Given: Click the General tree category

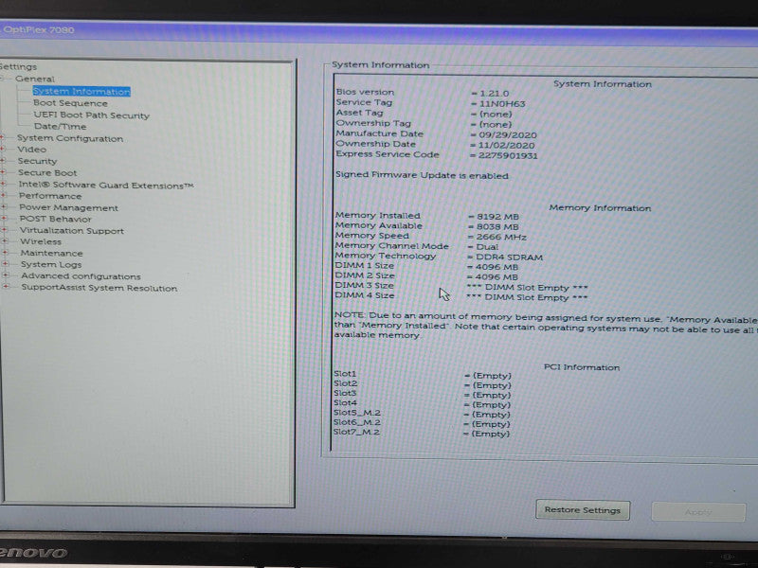Looking at the screenshot, I should click(35, 79).
